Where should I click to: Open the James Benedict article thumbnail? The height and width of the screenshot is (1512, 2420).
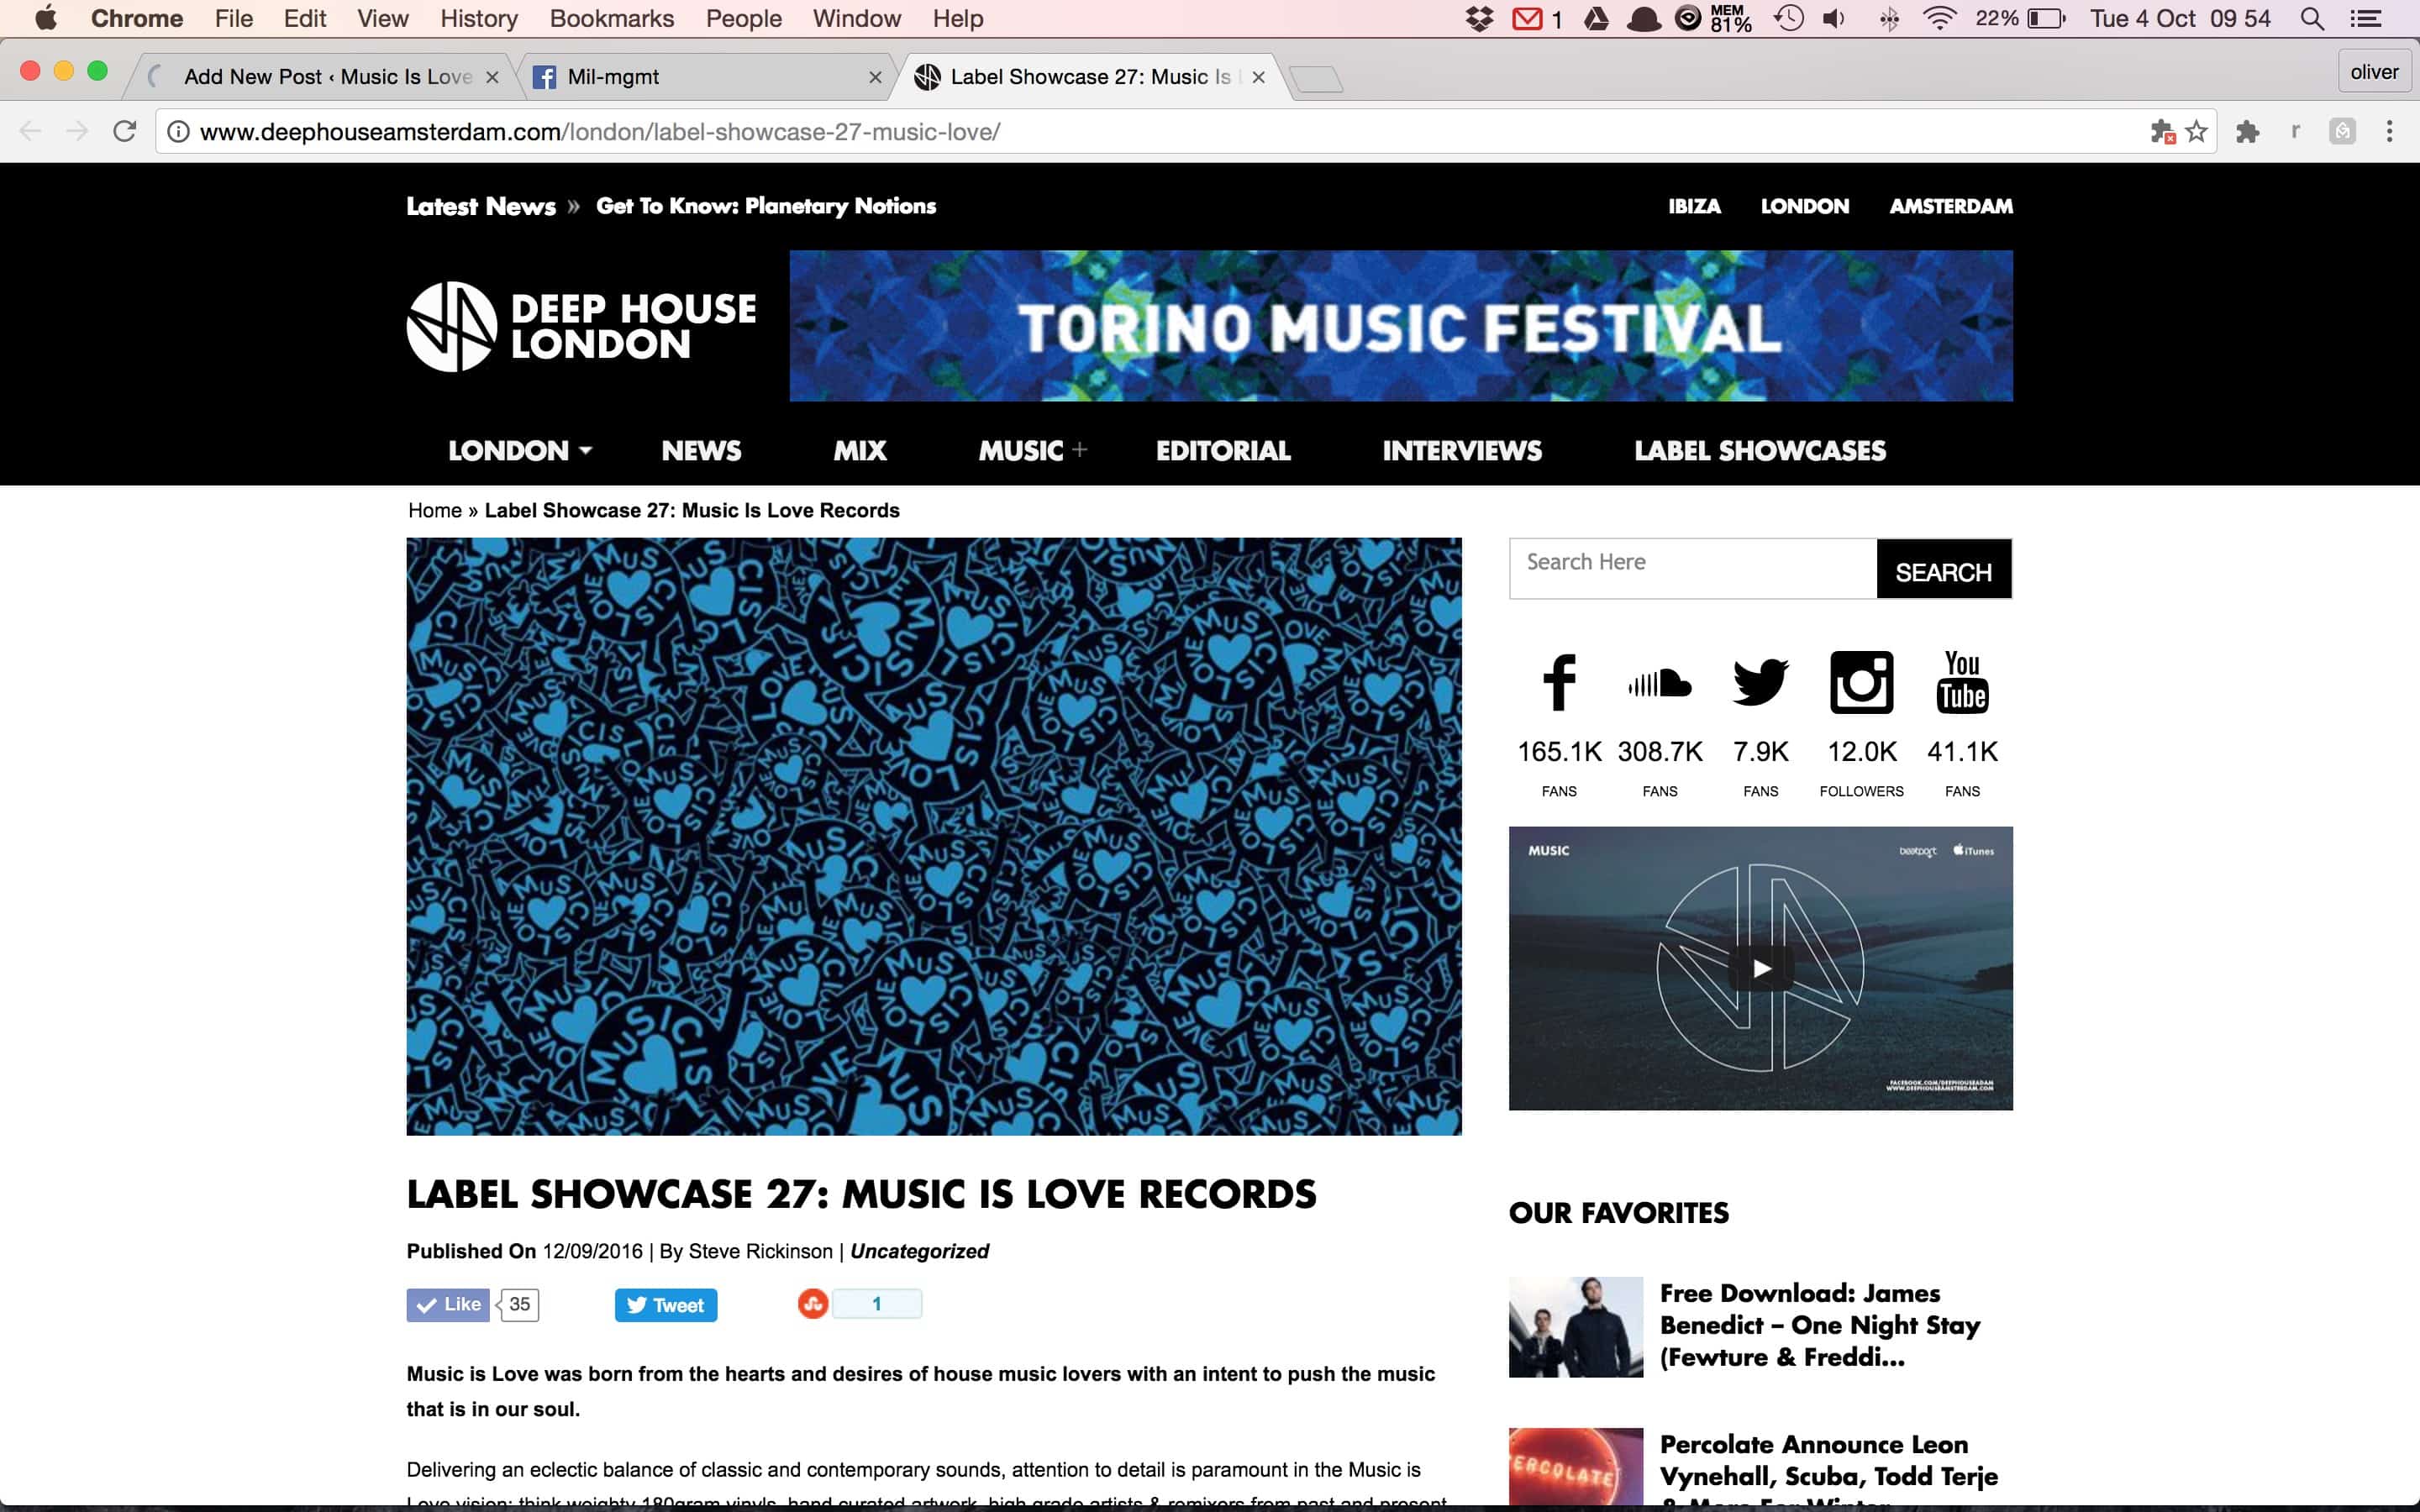point(1576,1327)
